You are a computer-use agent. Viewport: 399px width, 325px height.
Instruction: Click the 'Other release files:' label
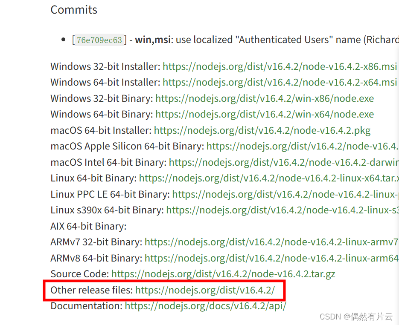click(92, 290)
